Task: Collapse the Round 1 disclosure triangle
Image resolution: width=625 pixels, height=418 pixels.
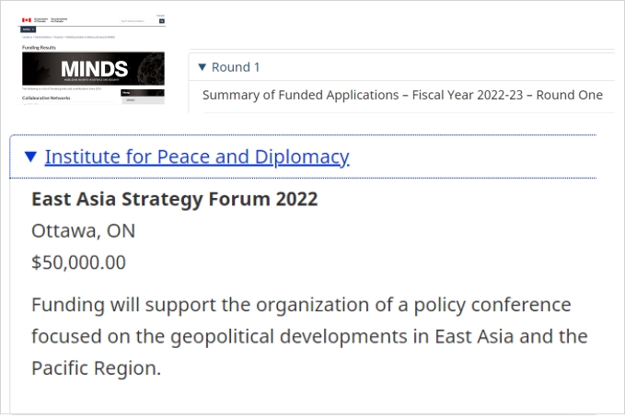Action: pos(203,67)
